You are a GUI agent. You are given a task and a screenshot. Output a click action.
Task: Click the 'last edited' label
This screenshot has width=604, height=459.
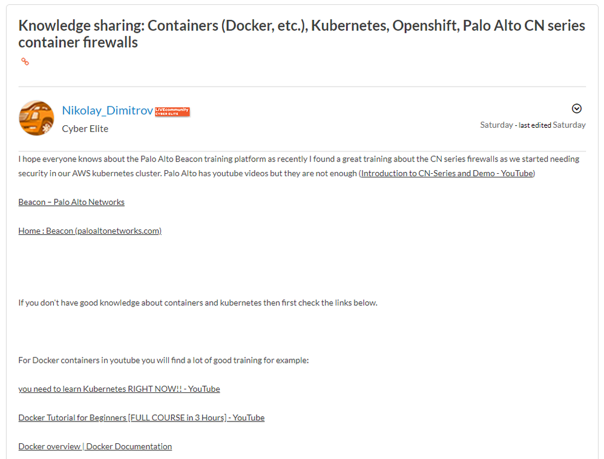[x=535, y=125]
